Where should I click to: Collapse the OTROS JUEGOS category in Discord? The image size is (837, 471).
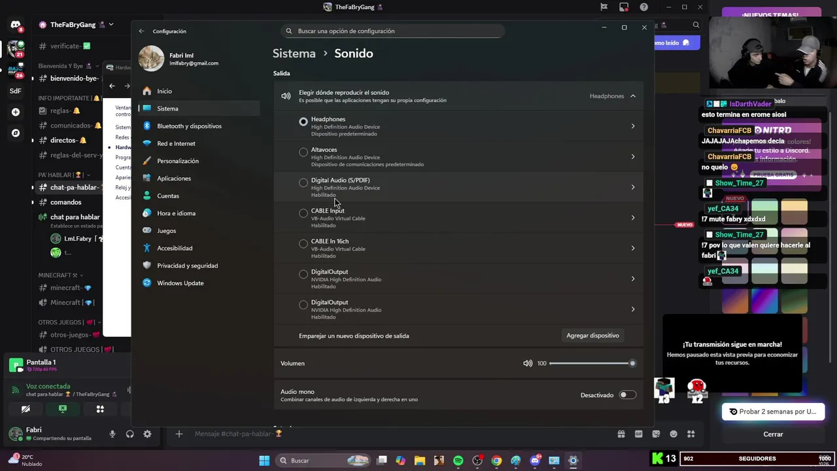[67, 323]
